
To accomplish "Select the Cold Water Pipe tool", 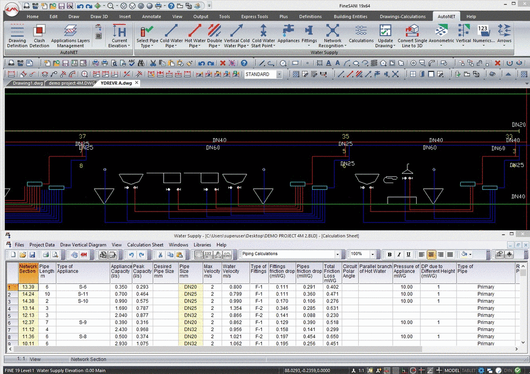I will pyautogui.click(x=171, y=36).
